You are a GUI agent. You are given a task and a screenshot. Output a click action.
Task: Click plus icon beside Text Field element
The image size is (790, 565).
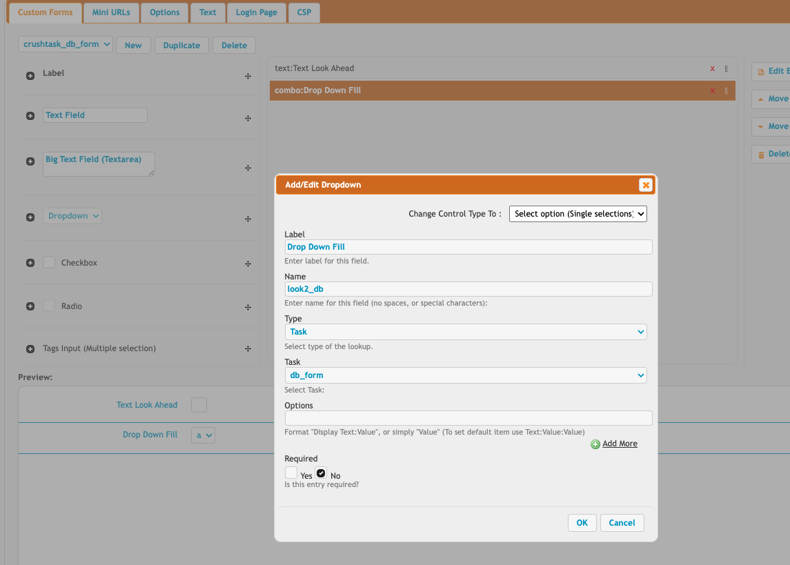30,116
